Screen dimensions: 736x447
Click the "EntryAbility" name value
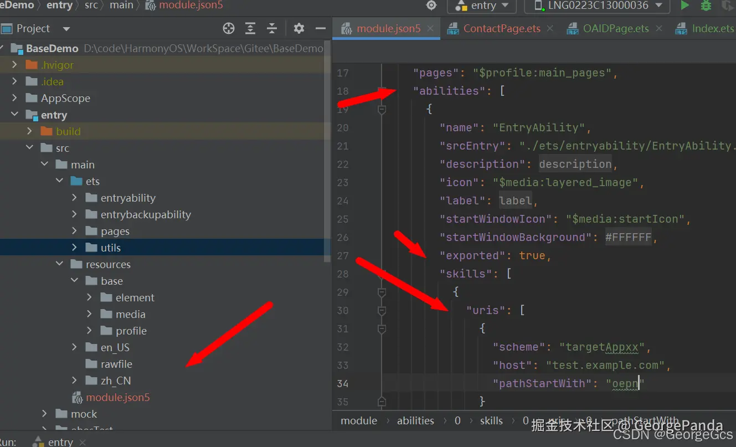[x=539, y=127]
